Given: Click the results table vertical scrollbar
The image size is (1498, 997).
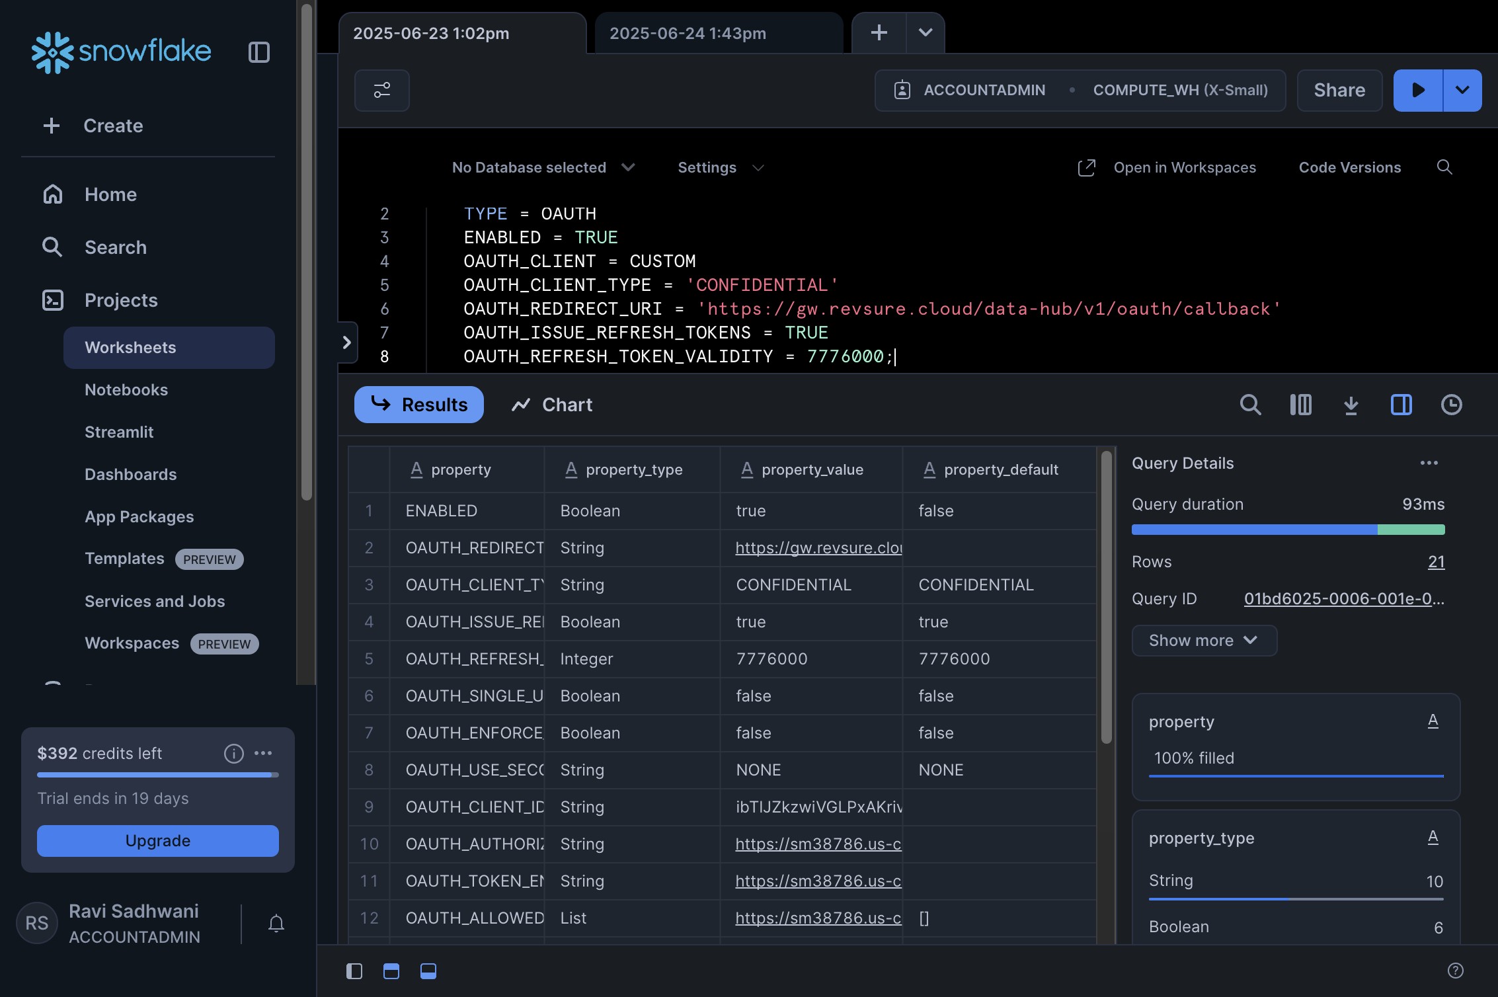Looking at the screenshot, I should pyautogui.click(x=1106, y=595).
